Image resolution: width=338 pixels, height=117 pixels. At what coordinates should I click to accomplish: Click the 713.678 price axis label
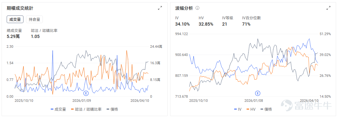coord(182,96)
